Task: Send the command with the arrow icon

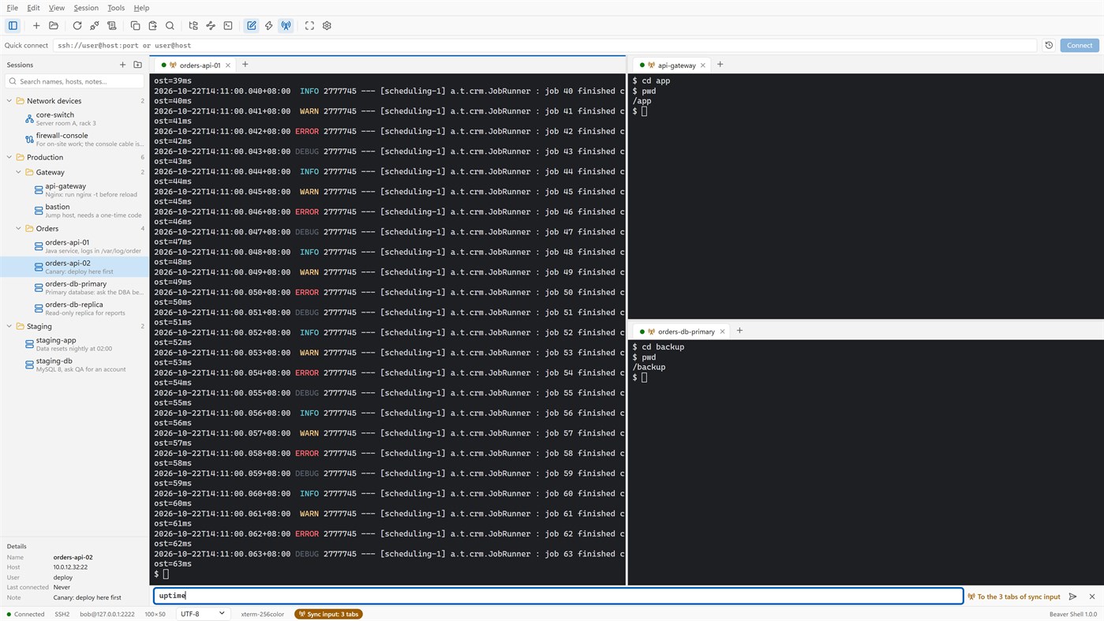Action: tap(1072, 597)
